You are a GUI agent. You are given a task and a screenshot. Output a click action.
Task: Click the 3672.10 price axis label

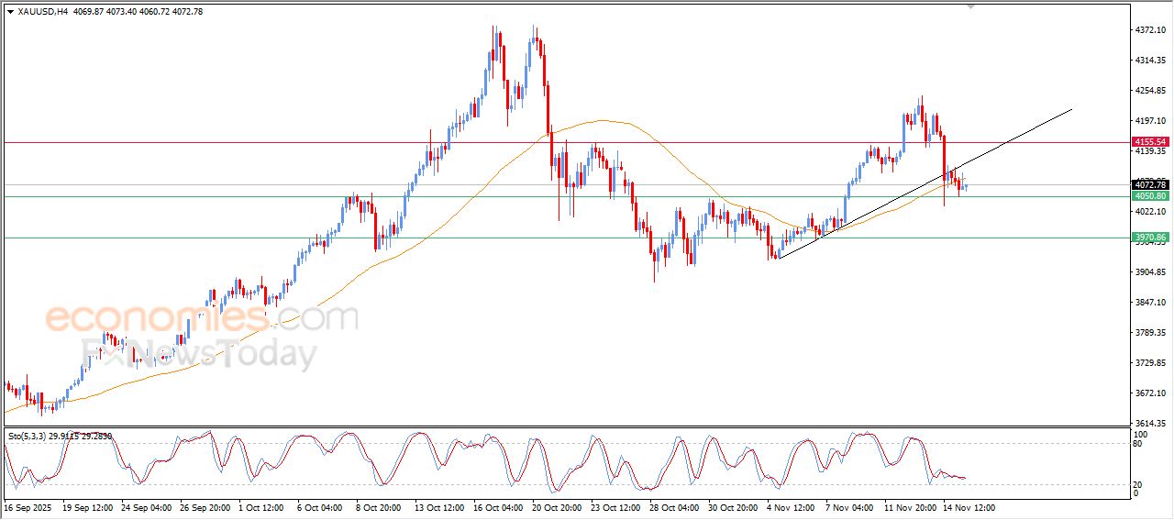pos(1151,393)
